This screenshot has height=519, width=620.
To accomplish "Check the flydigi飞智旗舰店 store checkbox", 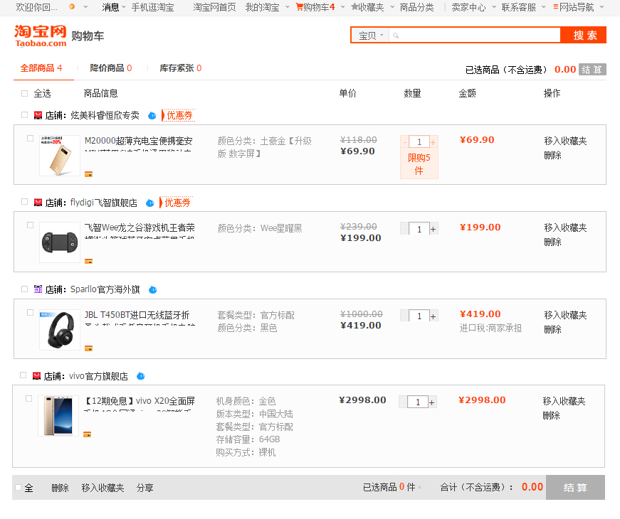I will click(x=24, y=202).
